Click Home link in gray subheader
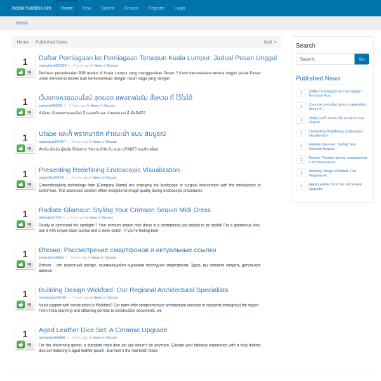Screen dimensions: 381x381 point(22,23)
